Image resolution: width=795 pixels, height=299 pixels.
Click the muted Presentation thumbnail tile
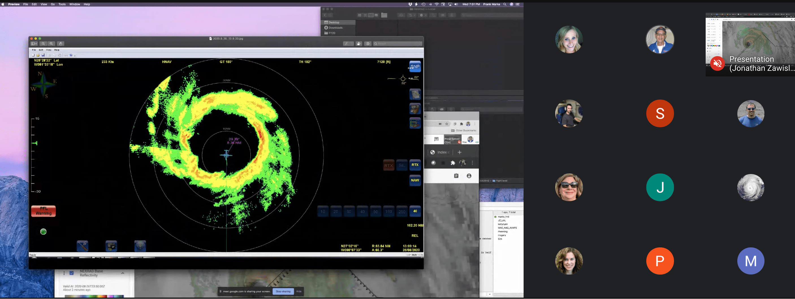point(750,44)
